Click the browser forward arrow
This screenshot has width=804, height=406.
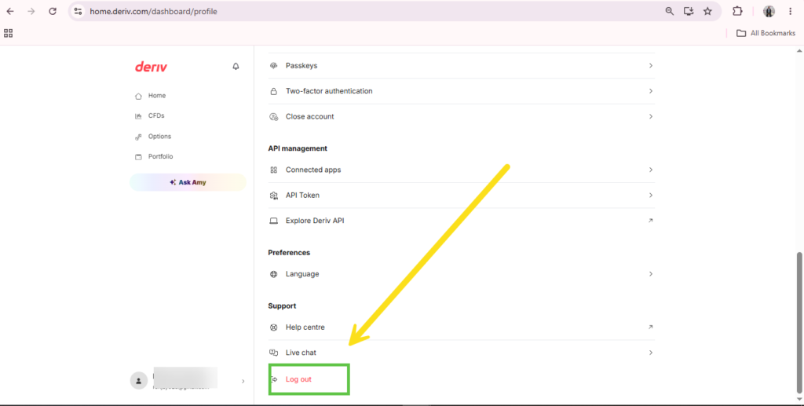[31, 11]
